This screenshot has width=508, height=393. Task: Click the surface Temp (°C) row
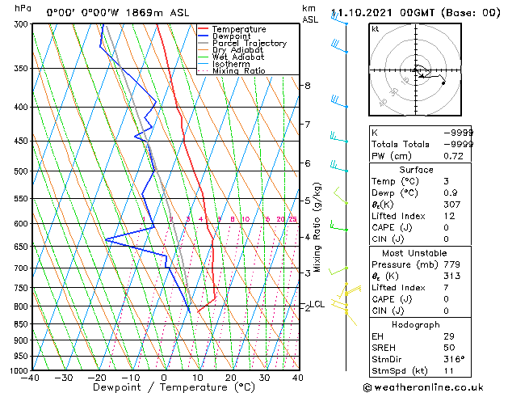[x=420, y=181]
